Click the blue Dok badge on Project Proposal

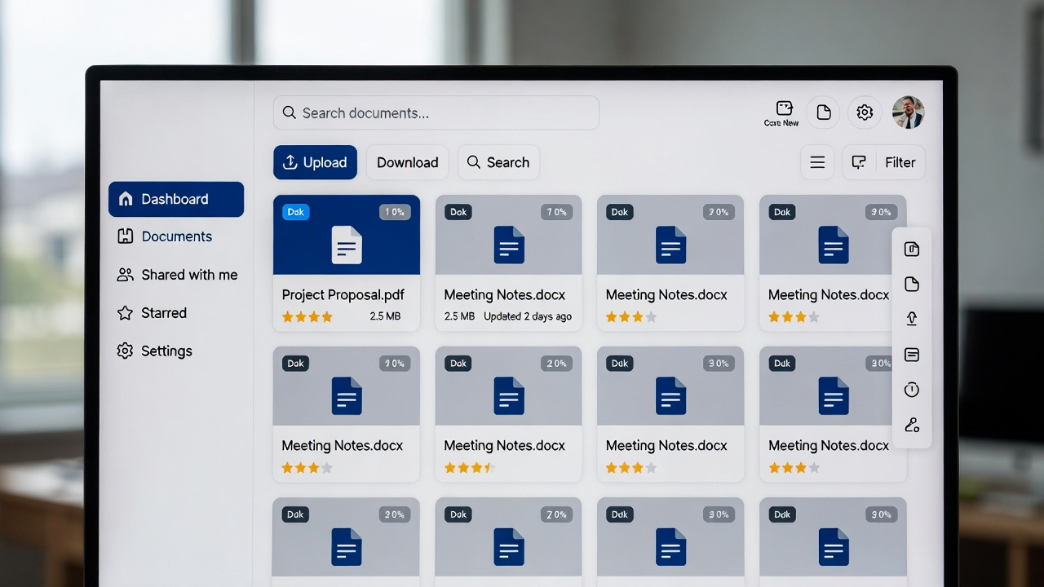pyautogui.click(x=295, y=212)
